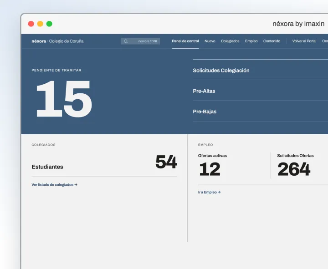Click the COLEGIADOS section heading
The width and height of the screenshot is (328, 269).
click(x=44, y=145)
